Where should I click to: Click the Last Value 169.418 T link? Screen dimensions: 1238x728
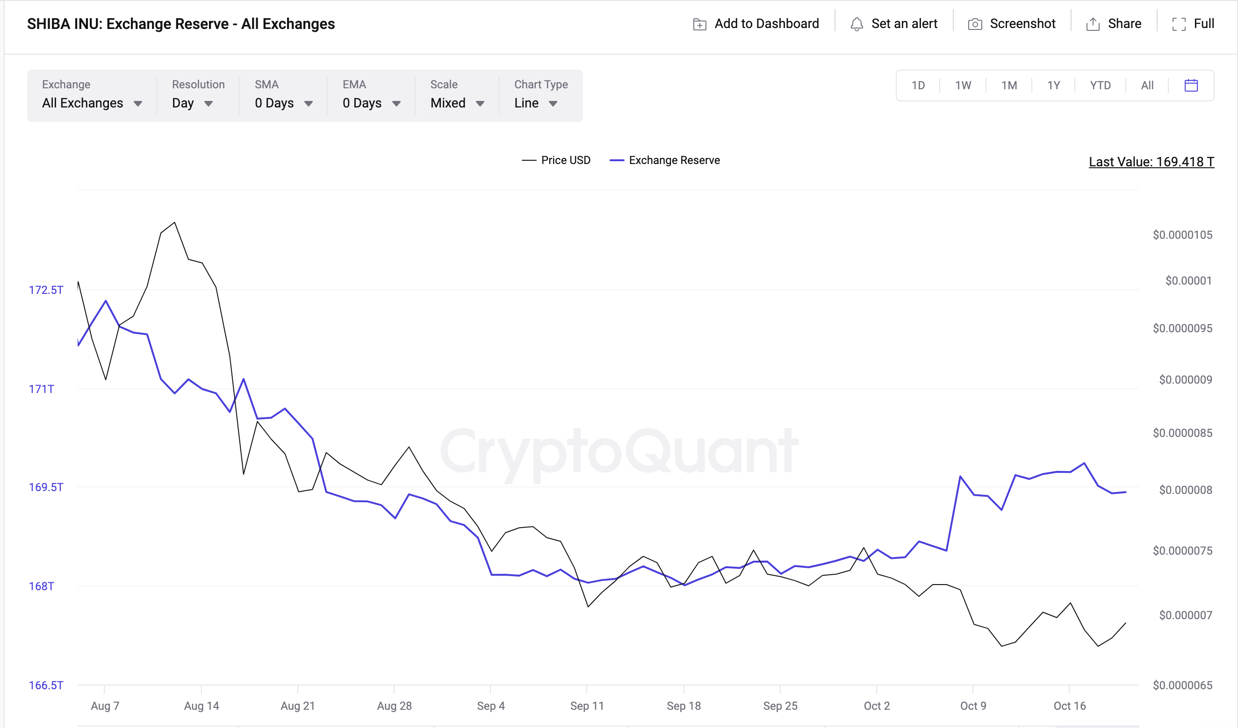click(1151, 162)
